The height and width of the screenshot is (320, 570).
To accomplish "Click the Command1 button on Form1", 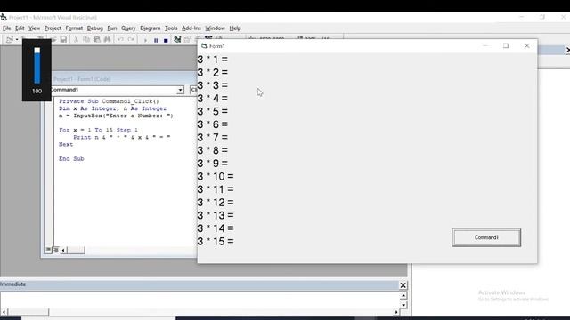I will click(486, 237).
